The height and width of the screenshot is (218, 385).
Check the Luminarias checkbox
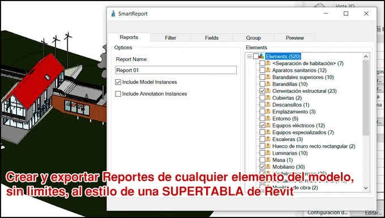[262, 153]
